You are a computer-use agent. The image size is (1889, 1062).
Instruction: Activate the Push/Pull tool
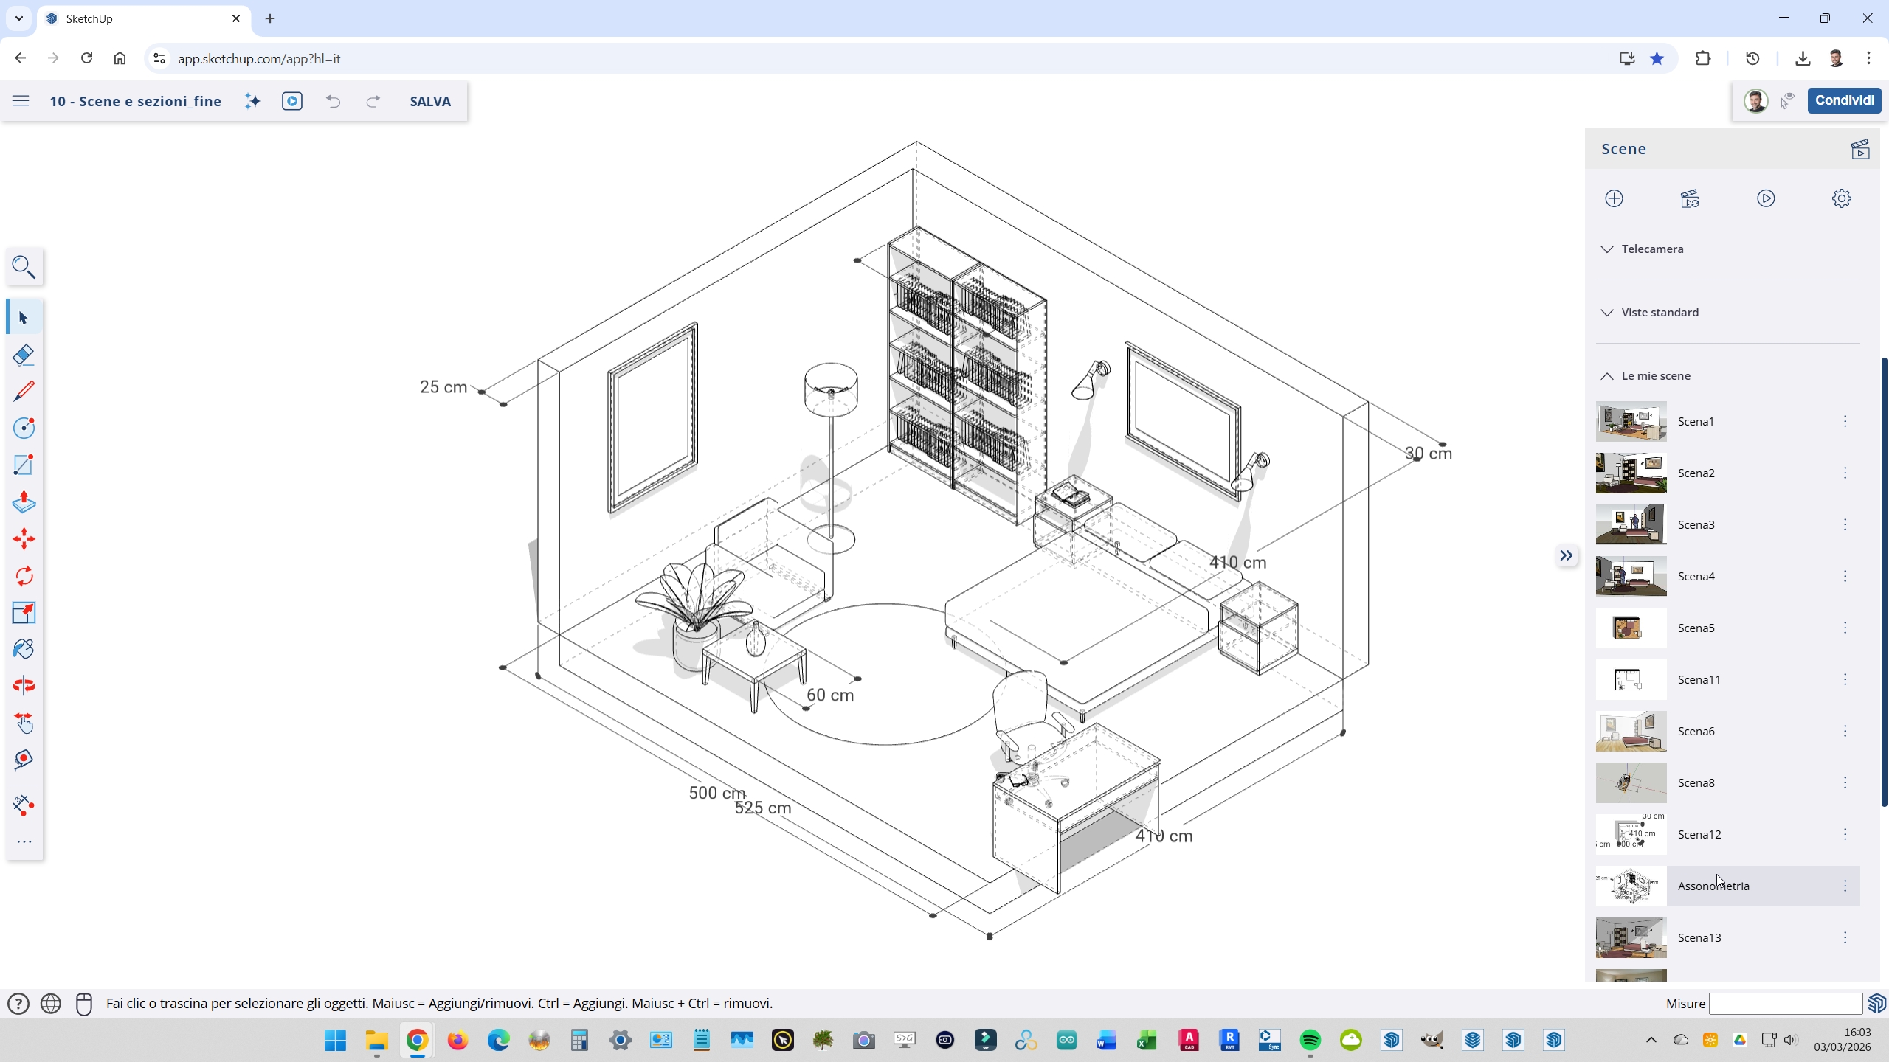point(24,502)
